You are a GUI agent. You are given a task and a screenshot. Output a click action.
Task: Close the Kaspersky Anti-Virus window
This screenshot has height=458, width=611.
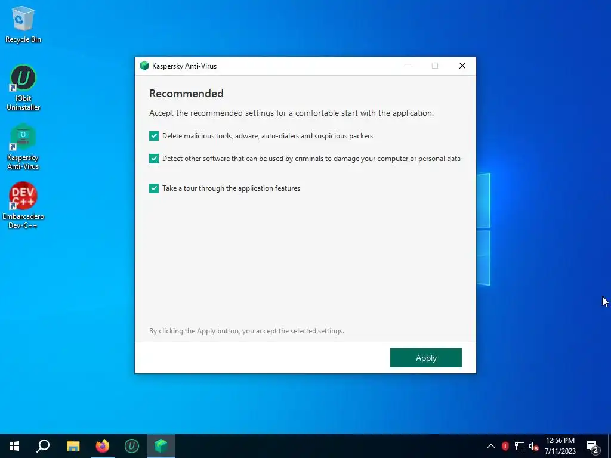(x=462, y=66)
